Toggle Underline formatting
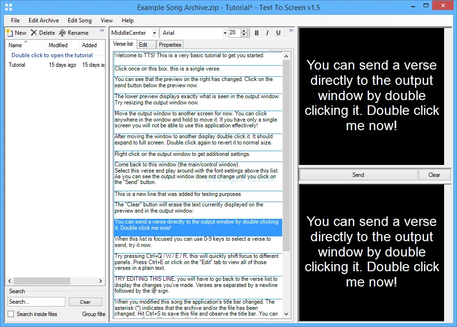Image resolution: width=457 pixels, height=327 pixels. pos(278,33)
